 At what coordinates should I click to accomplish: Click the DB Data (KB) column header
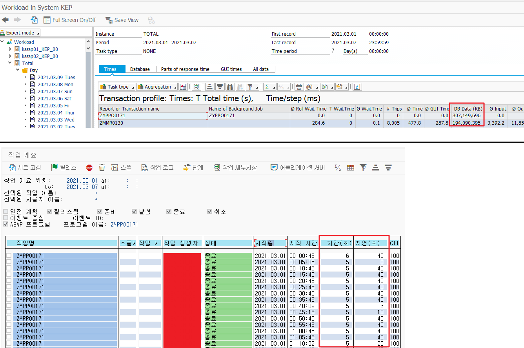coord(467,109)
